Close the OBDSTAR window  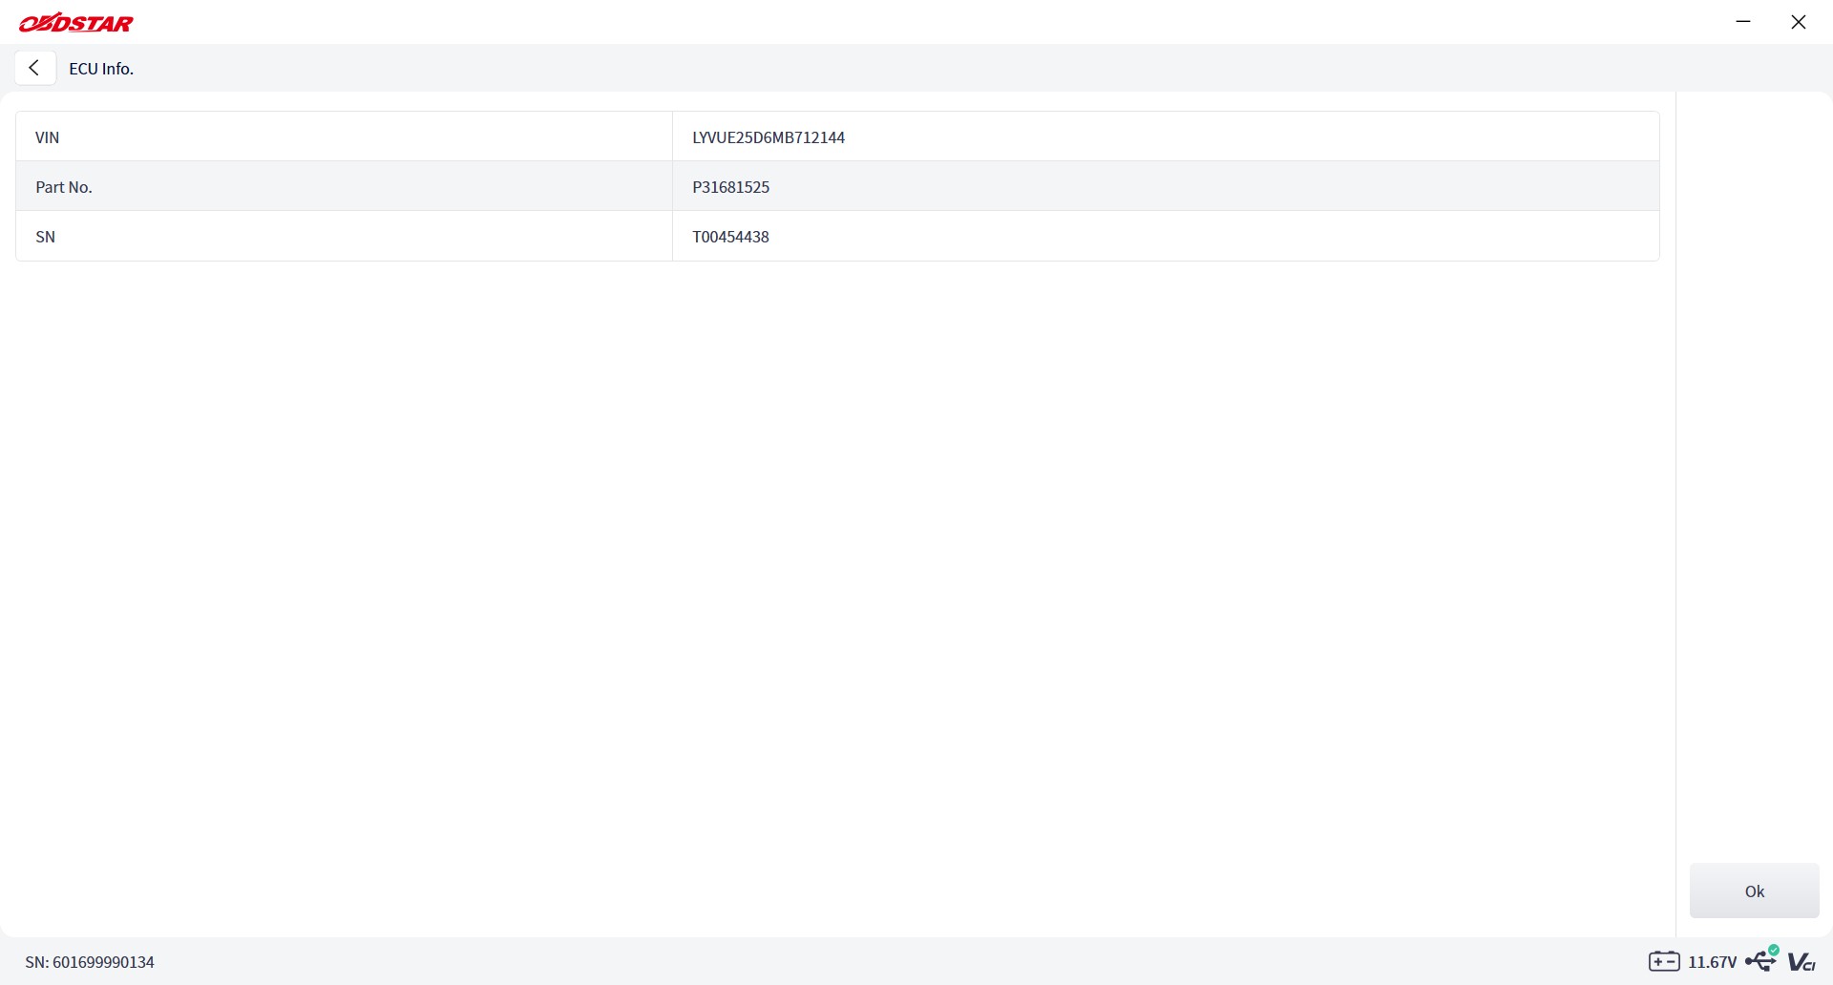point(1799,22)
